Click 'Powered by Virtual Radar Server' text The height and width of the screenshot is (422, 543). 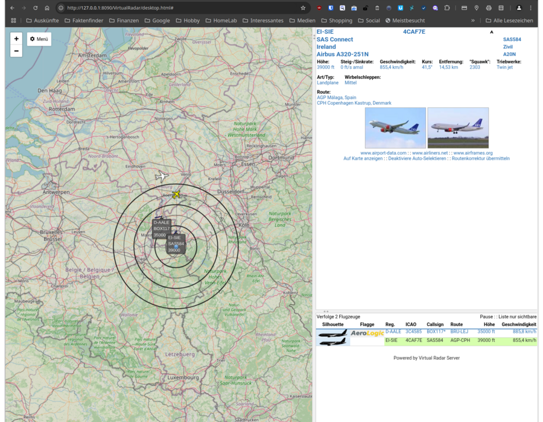[x=427, y=358]
